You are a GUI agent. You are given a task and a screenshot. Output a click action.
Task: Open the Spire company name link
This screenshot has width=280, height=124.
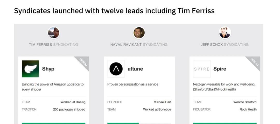point(220,69)
